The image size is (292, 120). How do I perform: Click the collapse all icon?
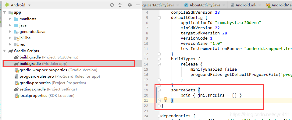[120, 5]
